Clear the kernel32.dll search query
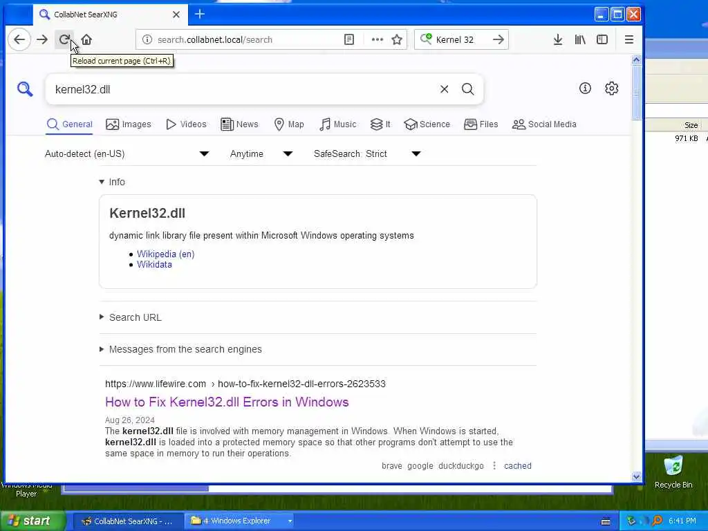Viewport: 708px width, 531px height. (445, 89)
